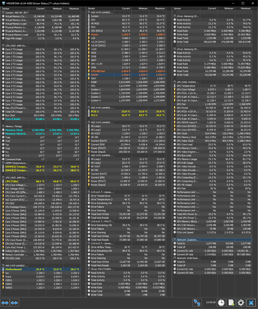The width and height of the screenshot is (258, 309).
Task: Expand all sensor columns with the outward arrows icon
Action: (5, 302)
